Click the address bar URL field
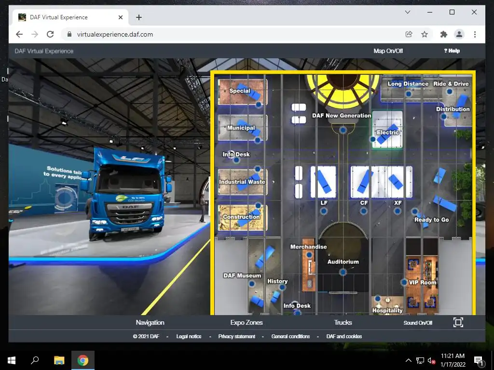The image size is (494, 370). pyautogui.click(x=233, y=34)
